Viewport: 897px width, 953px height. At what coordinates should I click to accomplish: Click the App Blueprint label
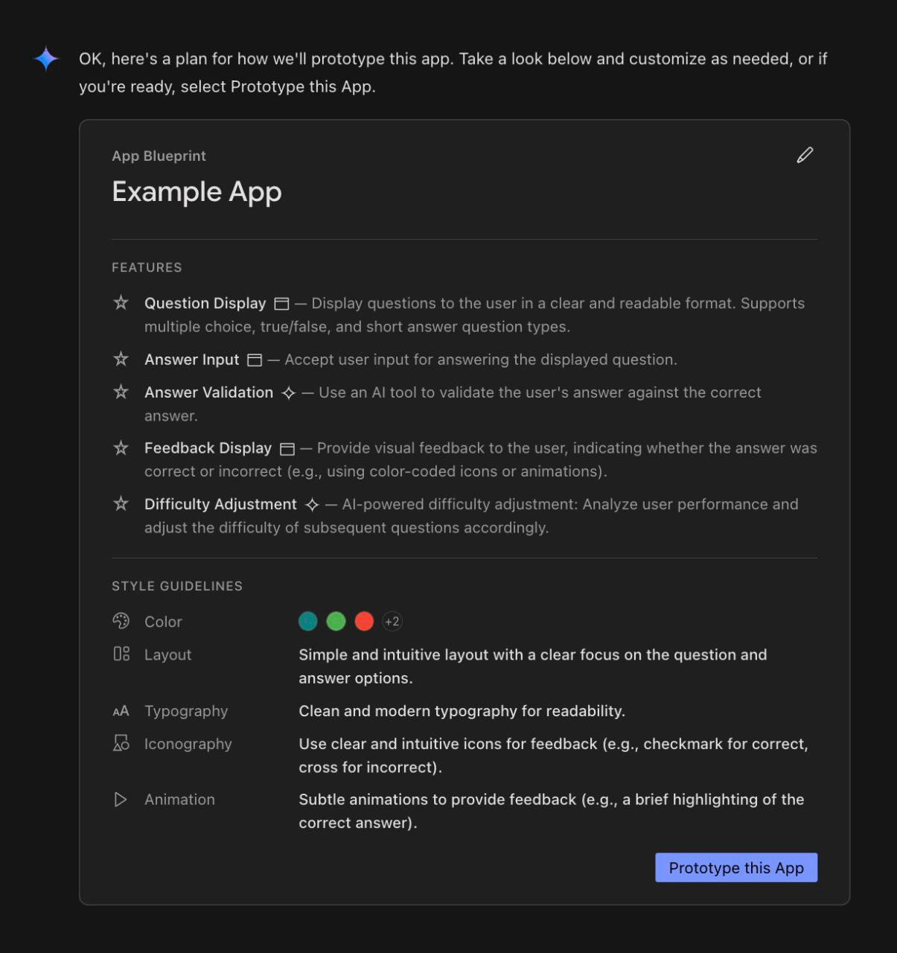(x=159, y=156)
